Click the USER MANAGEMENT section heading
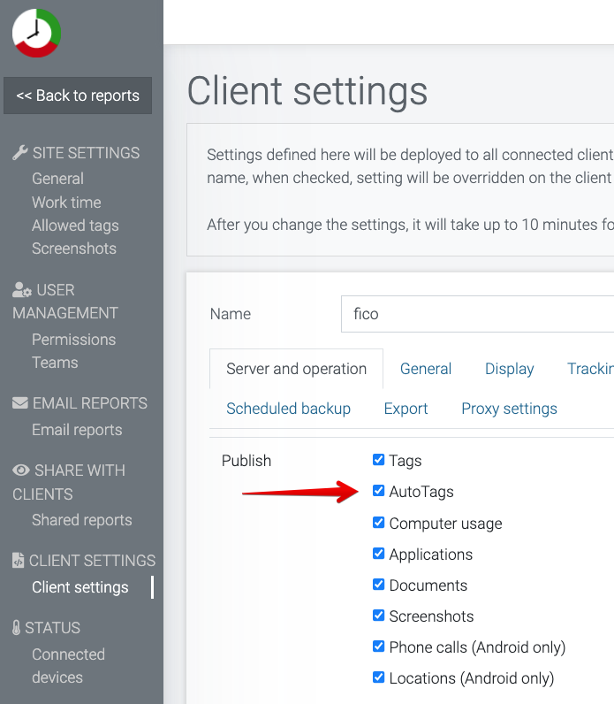Image resolution: width=614 pixels, height=704 pixels. click(x=65, y=302)
